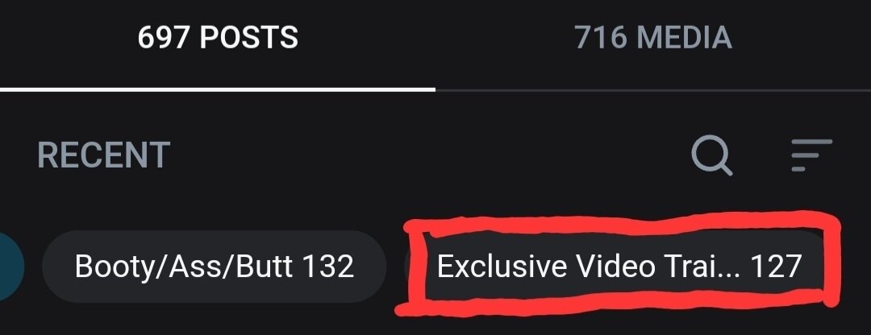Open sort order options icon
Image resolution: width=871 pixels, height=335 pixels.
tap(811, 155)
